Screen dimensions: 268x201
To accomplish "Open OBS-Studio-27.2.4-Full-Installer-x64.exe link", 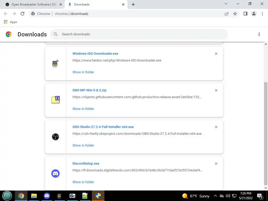I will click(x=103, y=127).
